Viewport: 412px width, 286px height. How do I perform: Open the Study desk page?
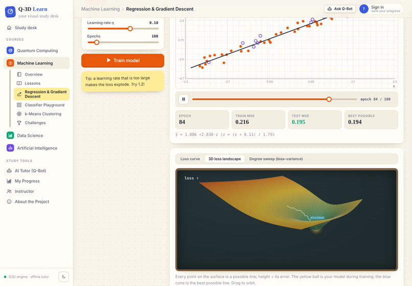(36, 28)
